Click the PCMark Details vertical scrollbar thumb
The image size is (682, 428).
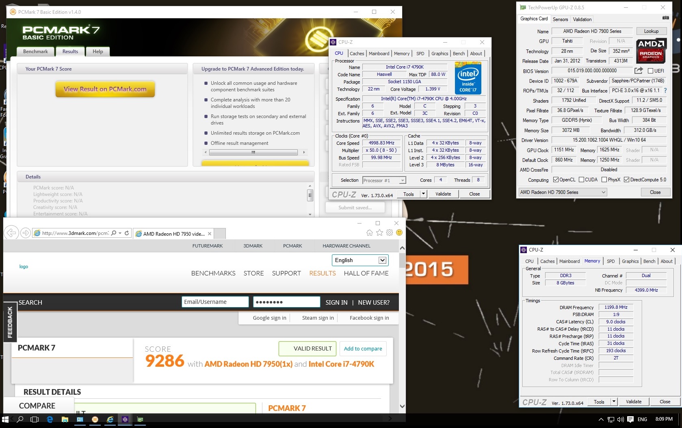(x=310, y=195)
